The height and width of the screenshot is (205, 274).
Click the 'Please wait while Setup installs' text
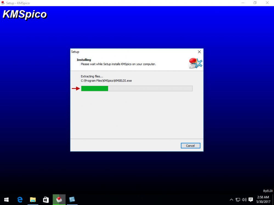(118, 64)
